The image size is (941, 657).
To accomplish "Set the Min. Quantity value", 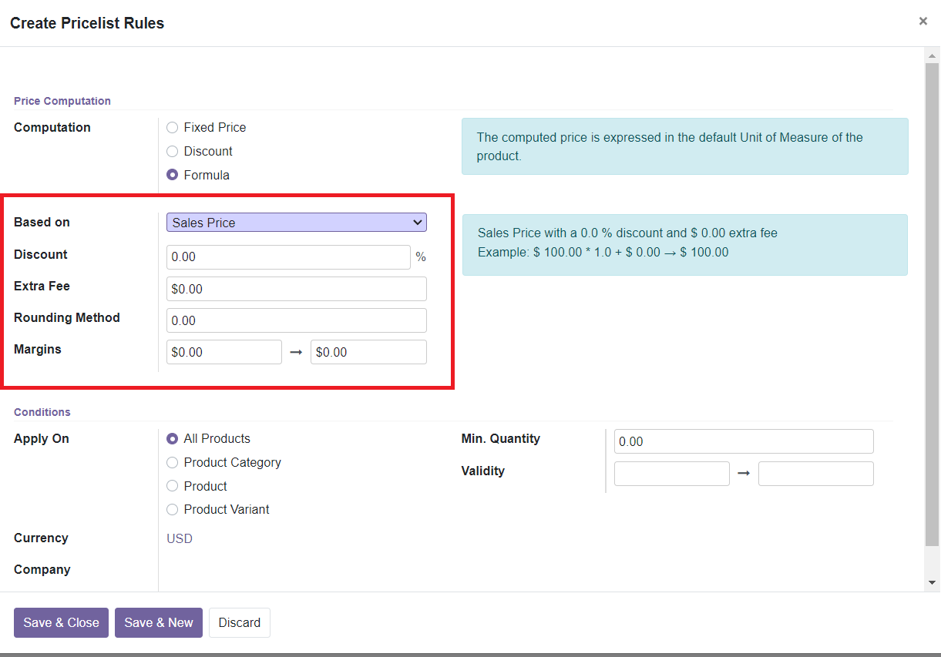I will tap(742, 441).
